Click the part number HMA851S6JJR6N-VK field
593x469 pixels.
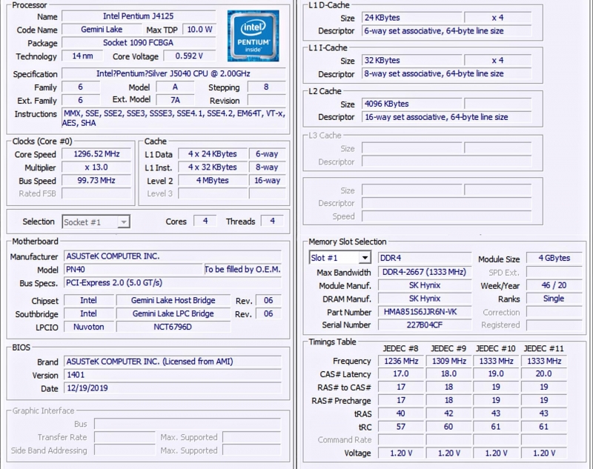pos(425,312)
